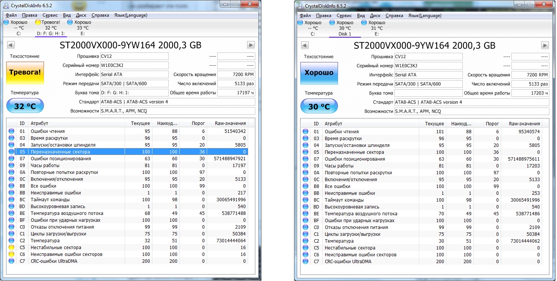Click Атрибут column header in Disk 1 window
The width and height of the screenshot is (557, 281).
coord(371,124)
